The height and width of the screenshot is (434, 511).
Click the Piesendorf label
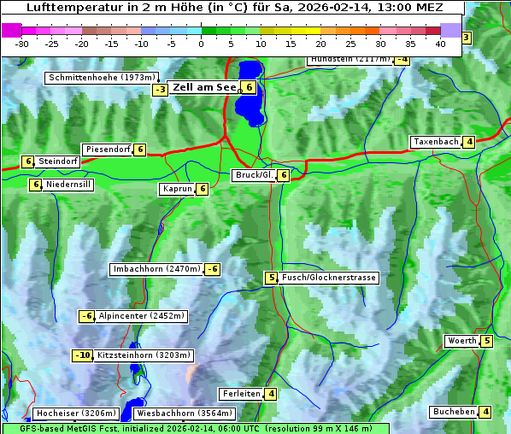pyautogui.click(x=108, y=150)
